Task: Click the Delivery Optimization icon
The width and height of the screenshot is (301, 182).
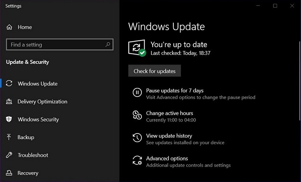Action: tap(9, 101)
